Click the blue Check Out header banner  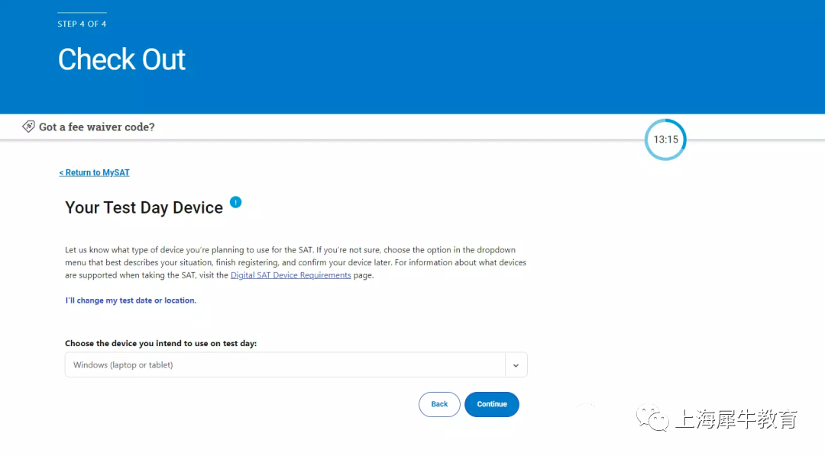(x=412, y=56)
